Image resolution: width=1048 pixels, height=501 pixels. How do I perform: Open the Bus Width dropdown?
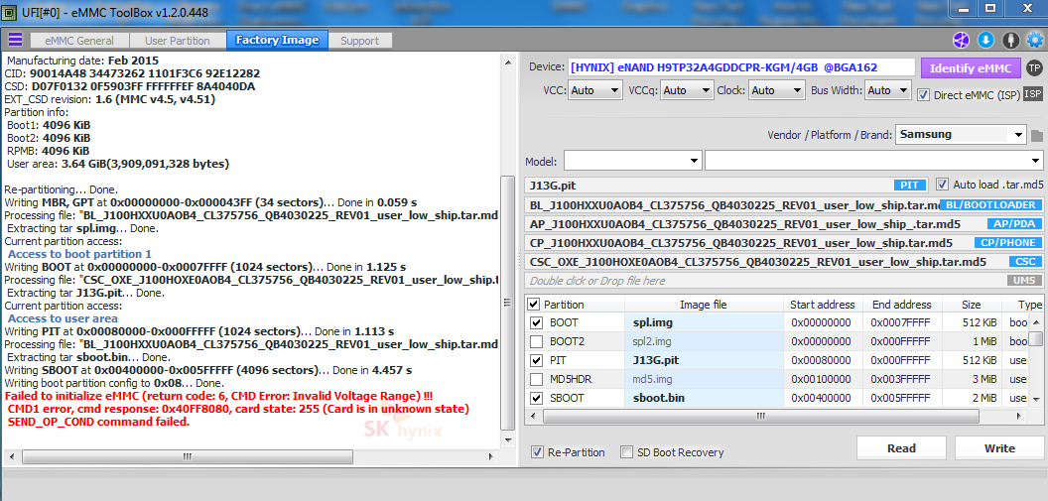(888, 90)
